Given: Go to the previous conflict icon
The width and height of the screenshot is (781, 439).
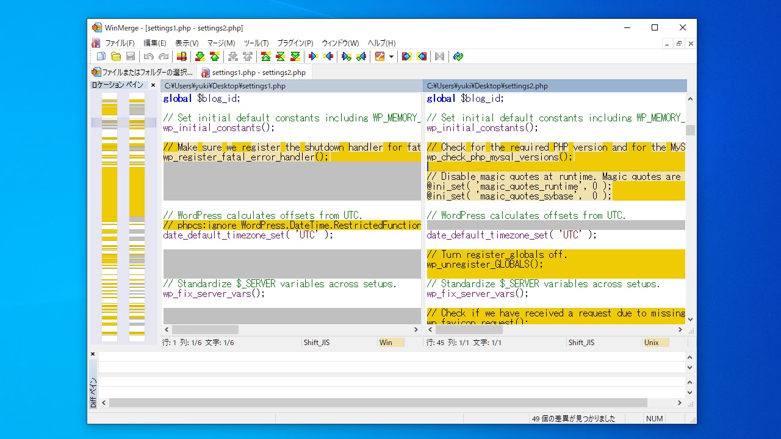Looking at the screenshot, I should 248,57.
